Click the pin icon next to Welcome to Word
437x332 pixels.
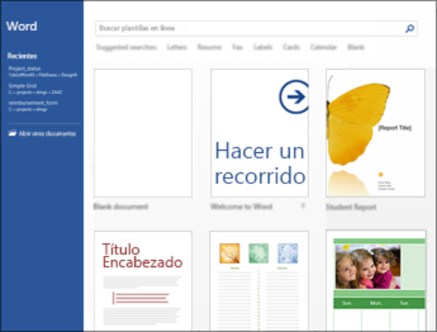[x=303, y=206]
